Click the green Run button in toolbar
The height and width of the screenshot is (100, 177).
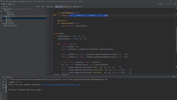pos(165,4)
